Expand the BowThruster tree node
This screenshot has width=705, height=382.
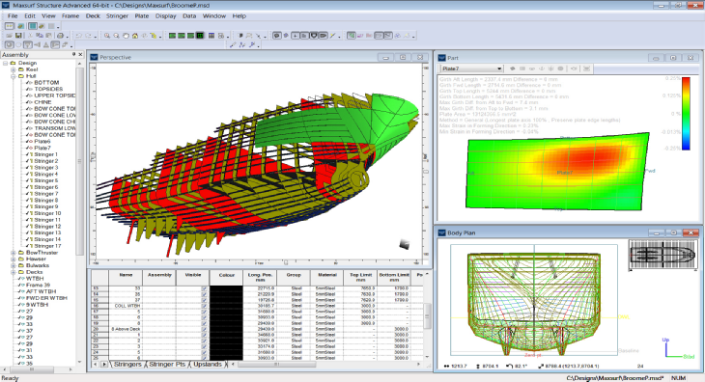pyautogui.click(x=14, y=253)
